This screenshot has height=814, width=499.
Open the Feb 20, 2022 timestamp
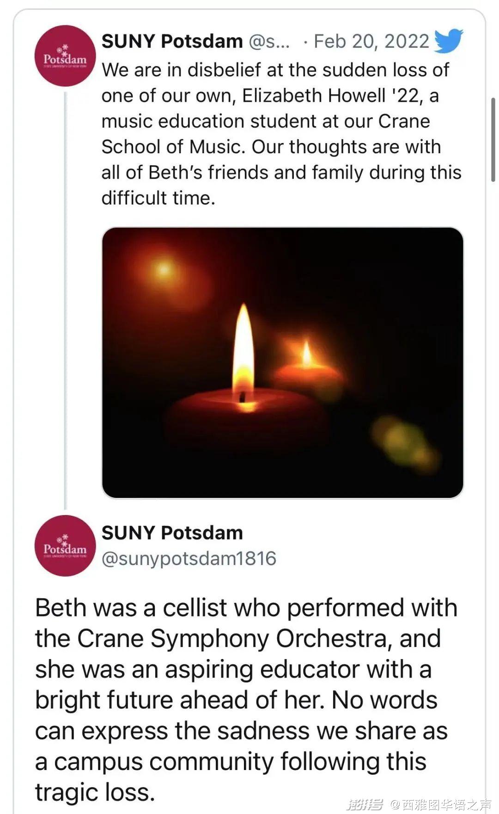371,41
